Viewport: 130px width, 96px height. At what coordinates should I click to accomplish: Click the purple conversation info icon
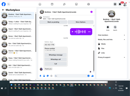[92, 12]
